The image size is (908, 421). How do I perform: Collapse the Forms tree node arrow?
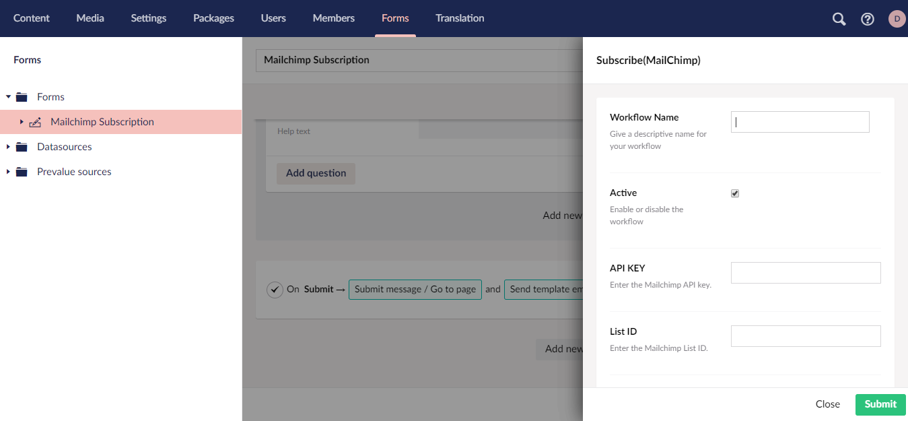point(8,97)
